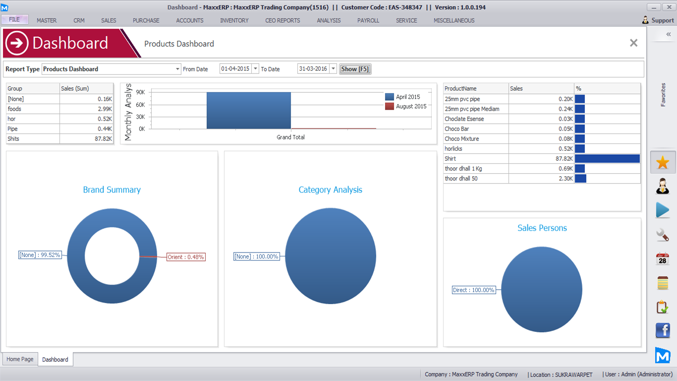Open the Facebook icon in sidebar
Image resolution: width=677 pixels, height=381 pixels.
pos(663,330)
